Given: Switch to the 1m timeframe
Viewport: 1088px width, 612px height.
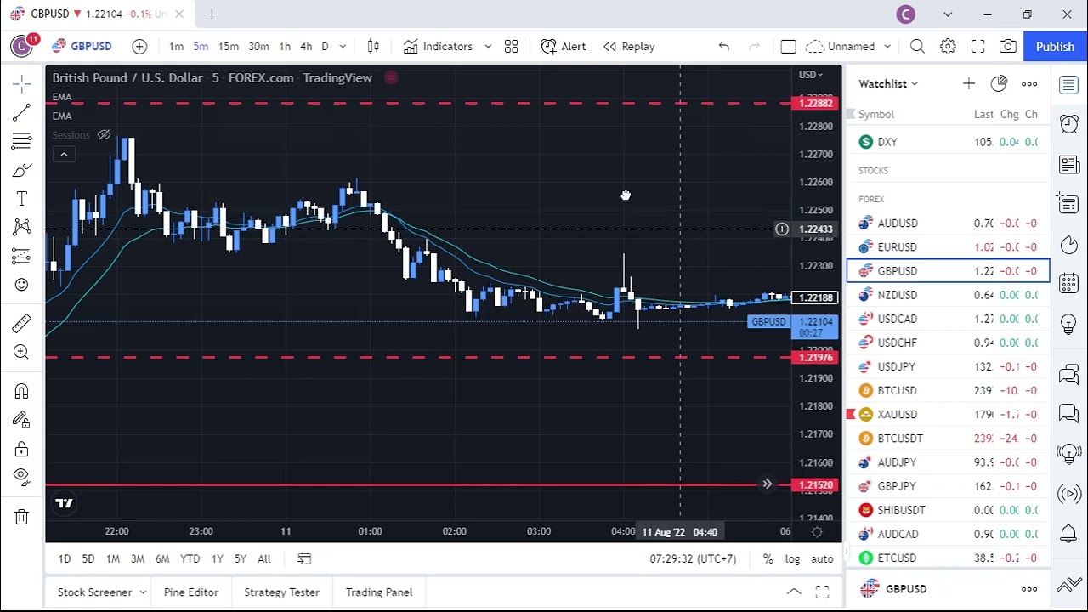Looking at the screenshot, I should click(176, 47).
